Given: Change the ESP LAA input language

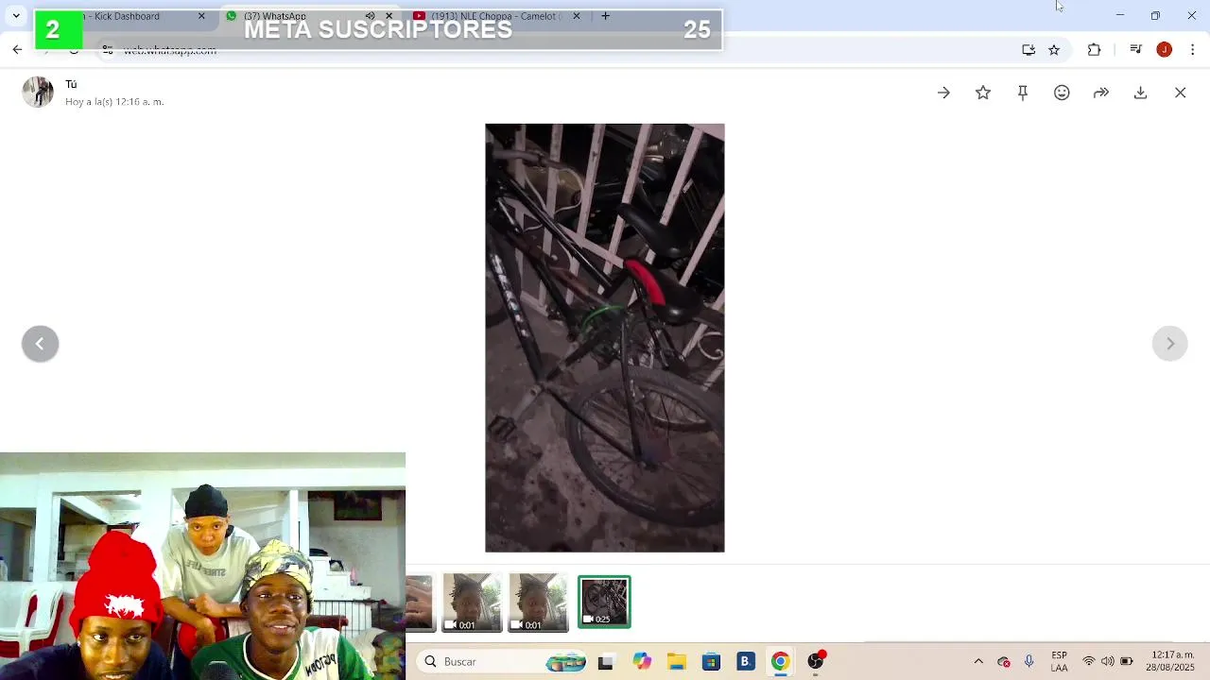Looking at the screenshot, I should tap(1059, 662).
